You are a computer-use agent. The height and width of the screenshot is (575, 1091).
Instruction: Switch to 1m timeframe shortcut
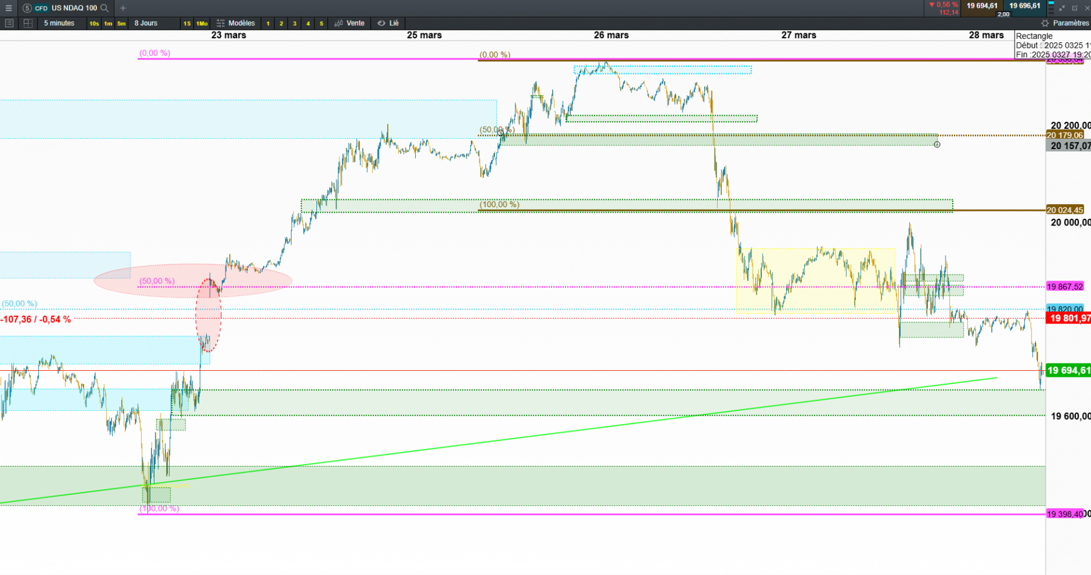(108, 24)
